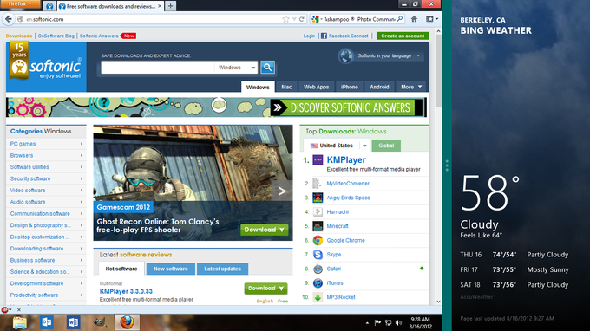Image resolution: width=590 pixels, height=331 pixels.
Task: Reload the page with the refresh icon
Action: 302,19
